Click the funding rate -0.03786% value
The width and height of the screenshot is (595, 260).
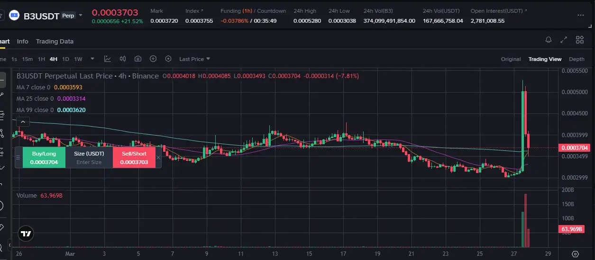234,21
